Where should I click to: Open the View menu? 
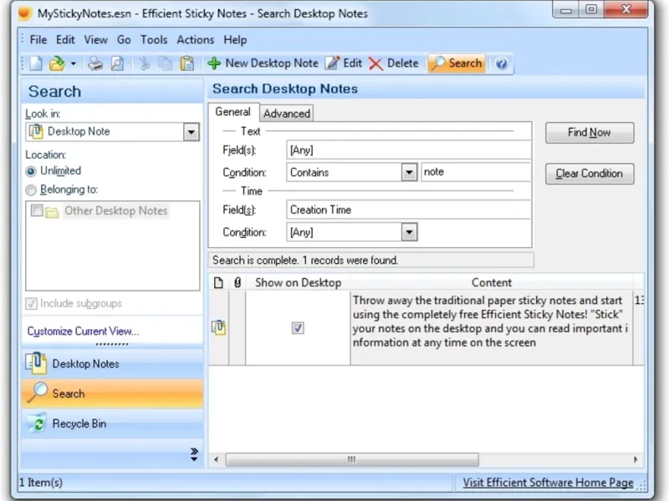click(95, 39)
